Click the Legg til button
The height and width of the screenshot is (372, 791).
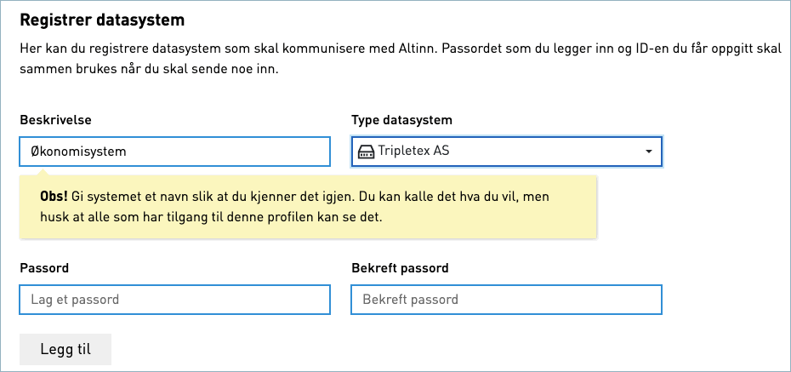point(65,349)
